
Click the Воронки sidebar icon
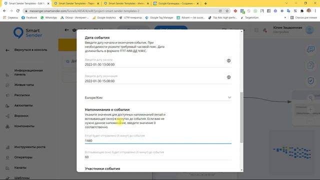point(7,116)
